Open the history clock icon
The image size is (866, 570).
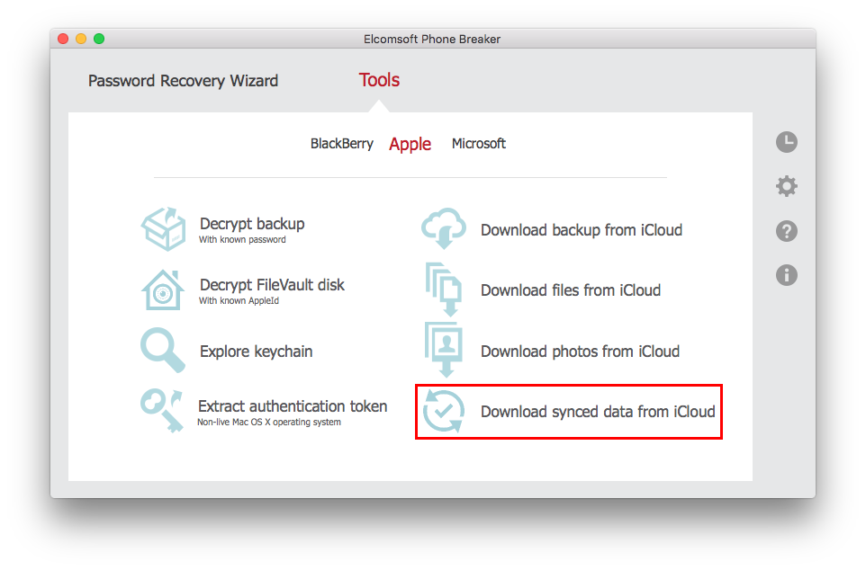point(786,142)
